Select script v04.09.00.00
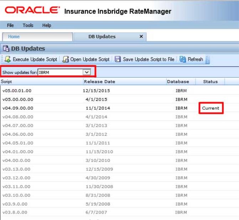The image size is (239, 220). click(18, 108)
